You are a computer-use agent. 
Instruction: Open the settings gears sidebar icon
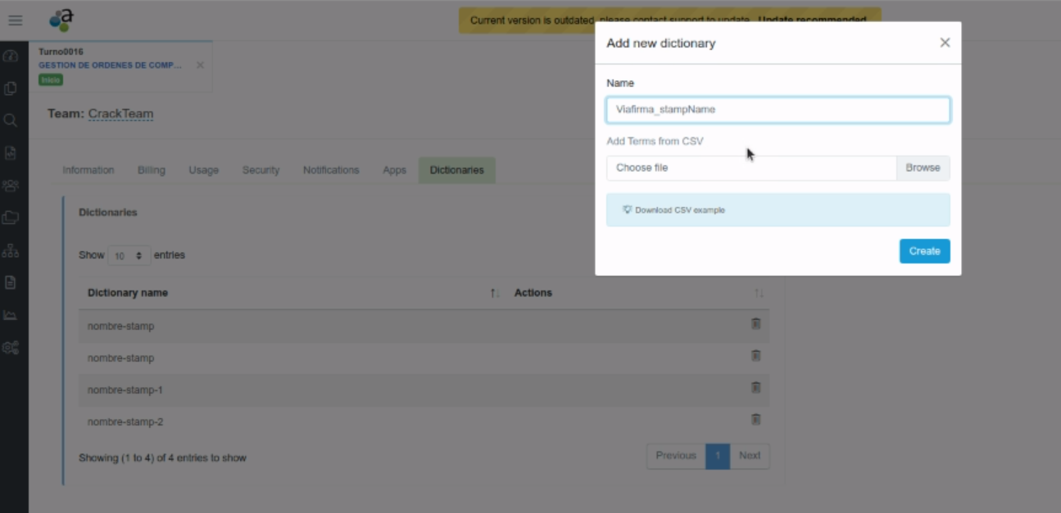[x=11, y=347]
